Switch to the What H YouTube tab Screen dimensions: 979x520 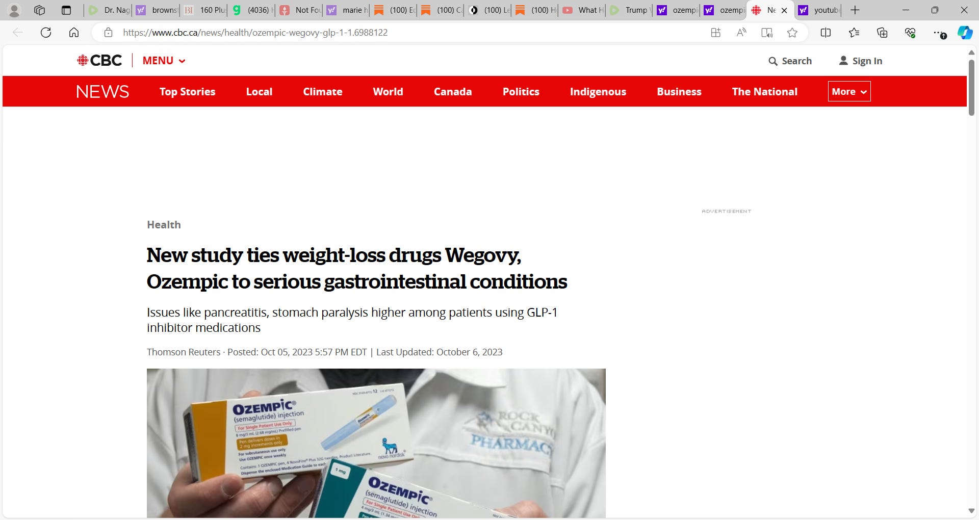(583, 10)
